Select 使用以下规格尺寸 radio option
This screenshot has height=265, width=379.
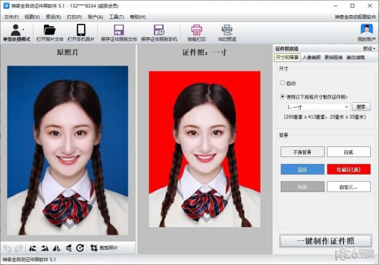point(282,97)
